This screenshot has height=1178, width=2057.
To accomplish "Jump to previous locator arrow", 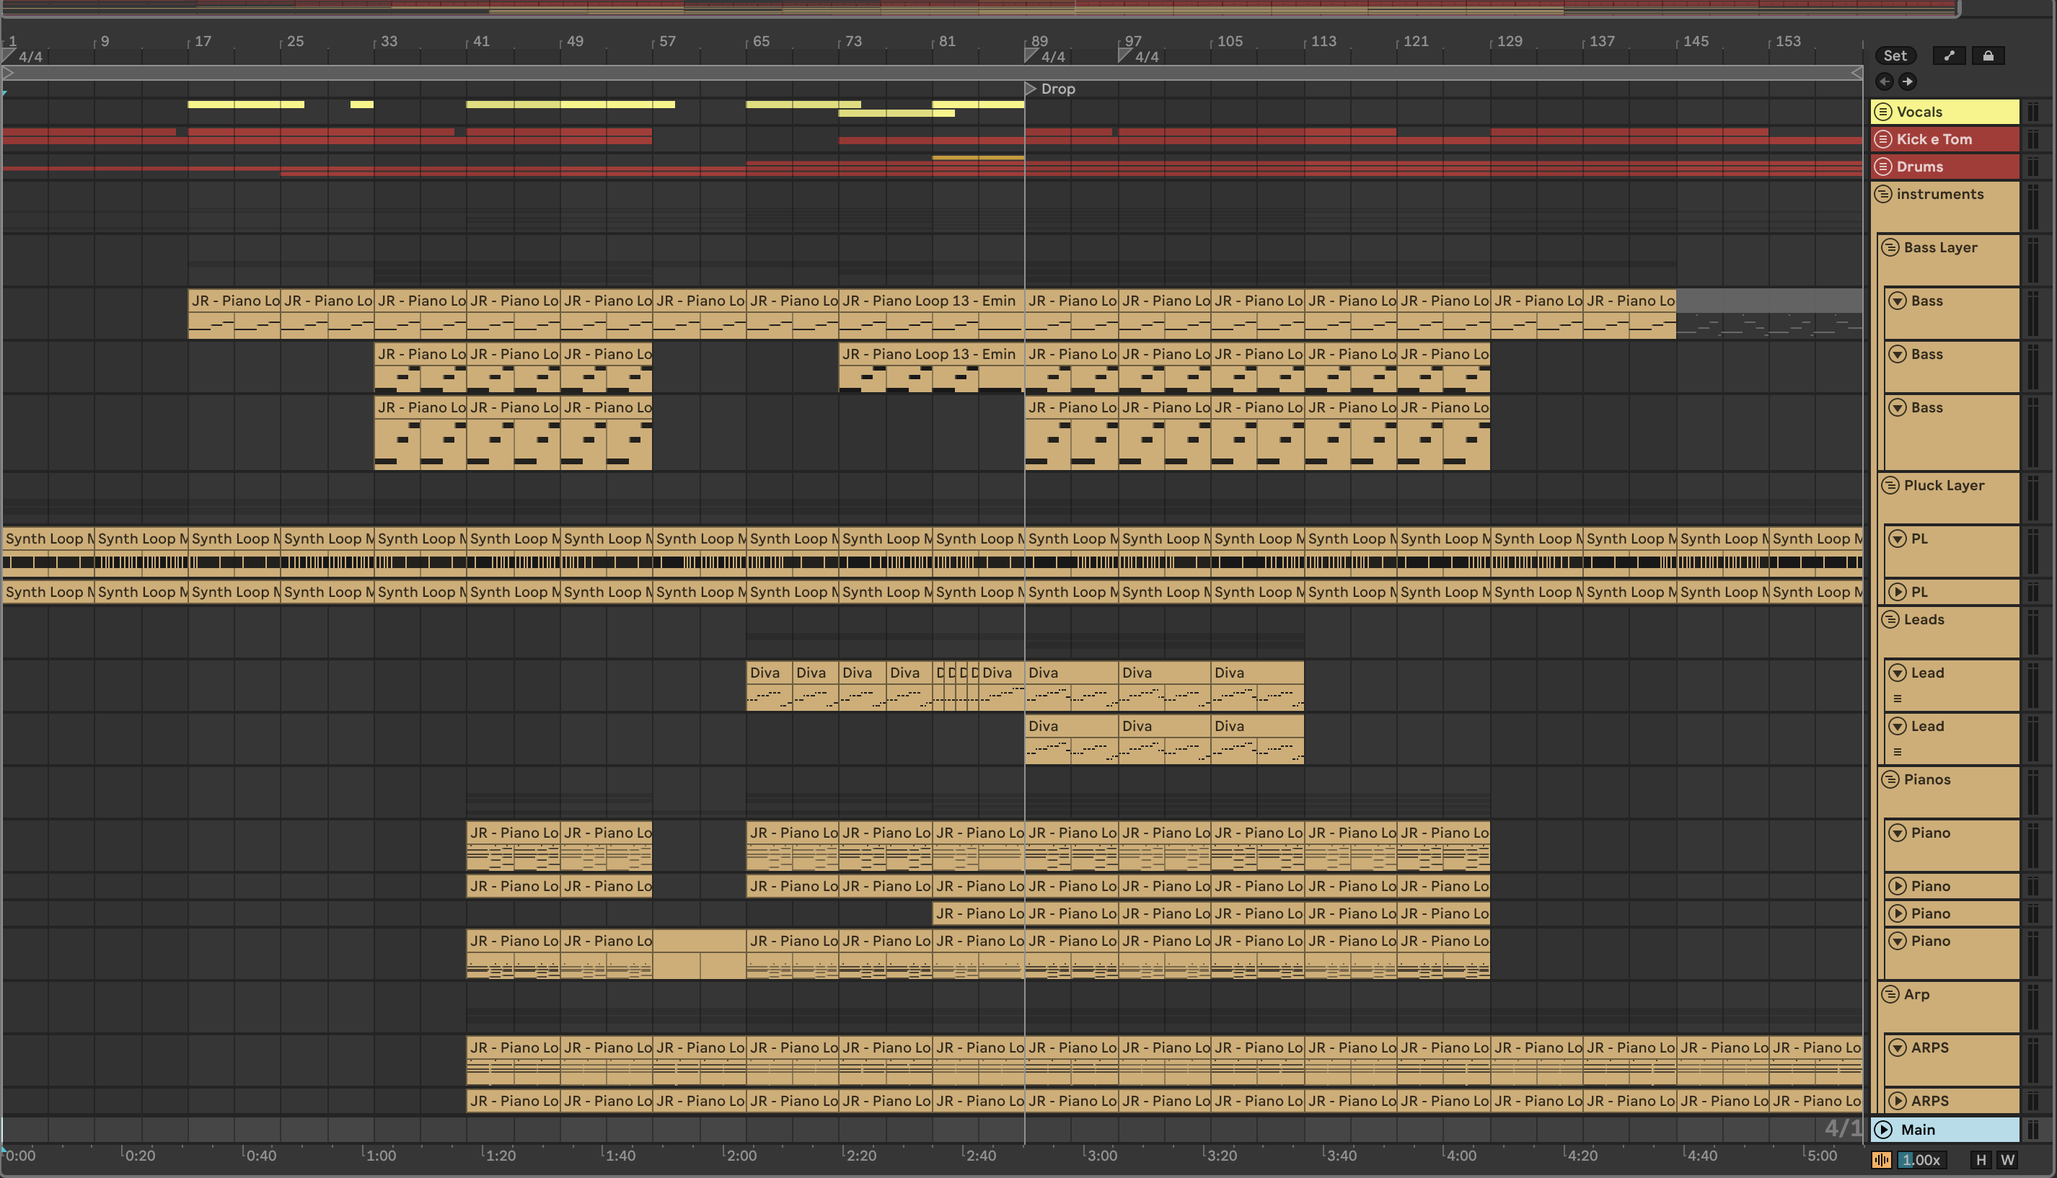I will pos(1884,81).
